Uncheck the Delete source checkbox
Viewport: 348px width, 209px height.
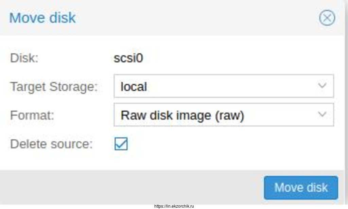(121, 144)
